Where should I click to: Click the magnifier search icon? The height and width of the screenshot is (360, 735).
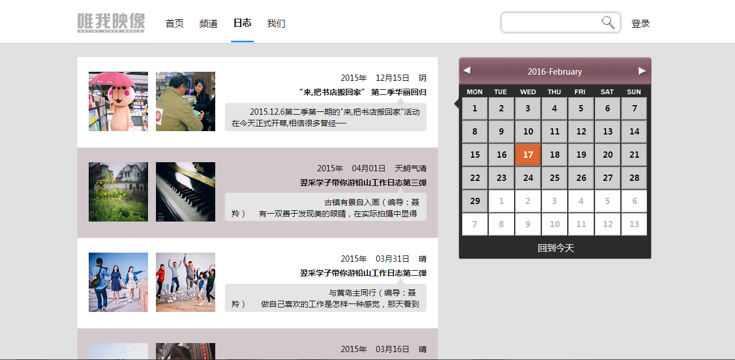(x=608, y=23)
